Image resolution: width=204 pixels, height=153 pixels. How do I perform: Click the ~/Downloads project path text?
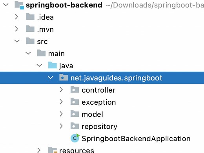(x=155, y=5)
